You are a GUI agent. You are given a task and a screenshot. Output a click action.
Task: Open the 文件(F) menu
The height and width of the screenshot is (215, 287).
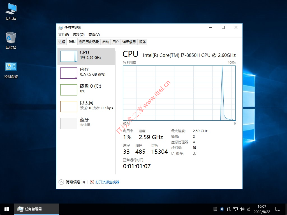[x=64, y=35]
